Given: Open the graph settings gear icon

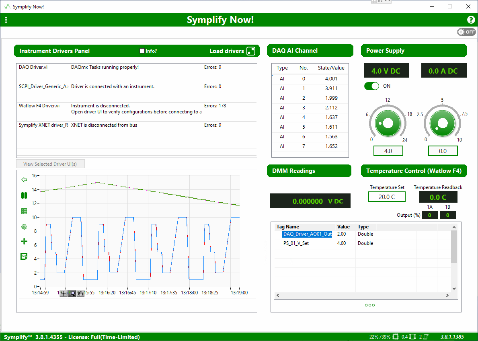Looking at the screenshot, I should [24, 226].
